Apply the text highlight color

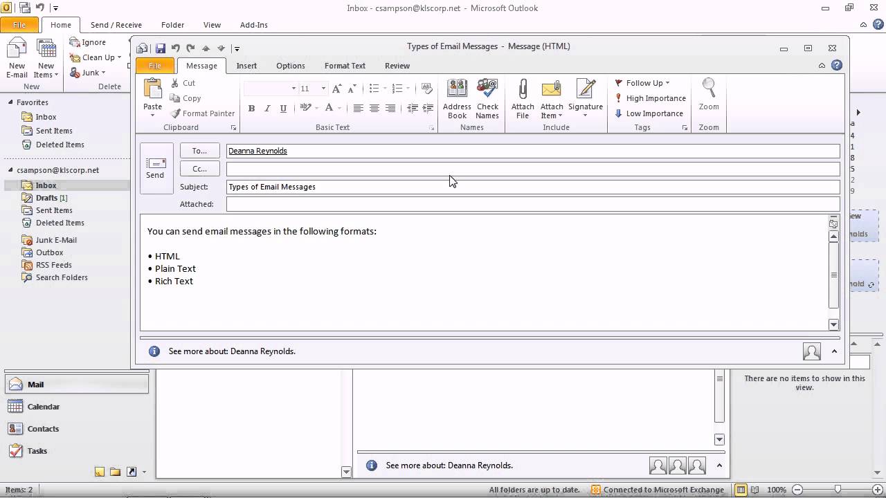tap(306, 109)
